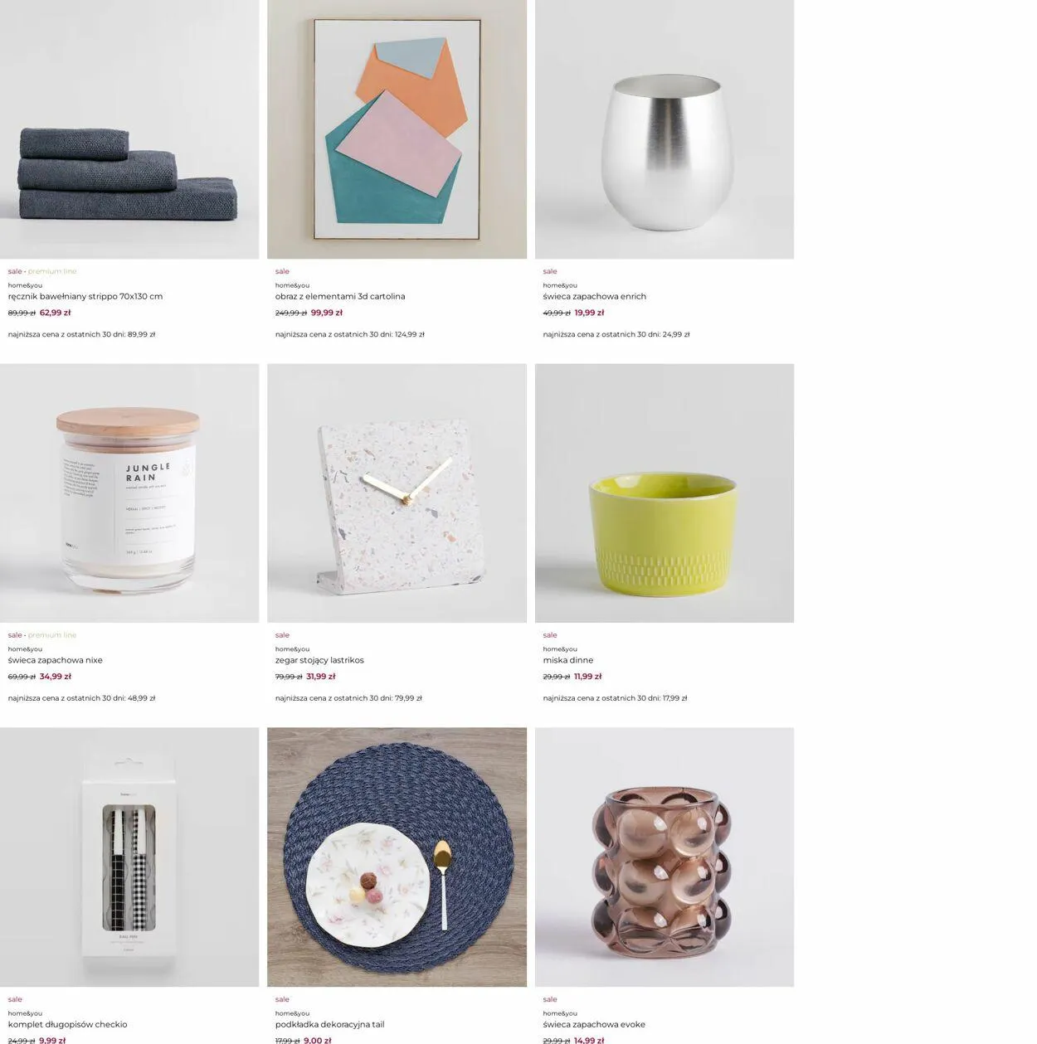This screenshot has height=1044, width=1037.
Task: Open the lime green dinne bowl image
Action: (x=665, y=493)
